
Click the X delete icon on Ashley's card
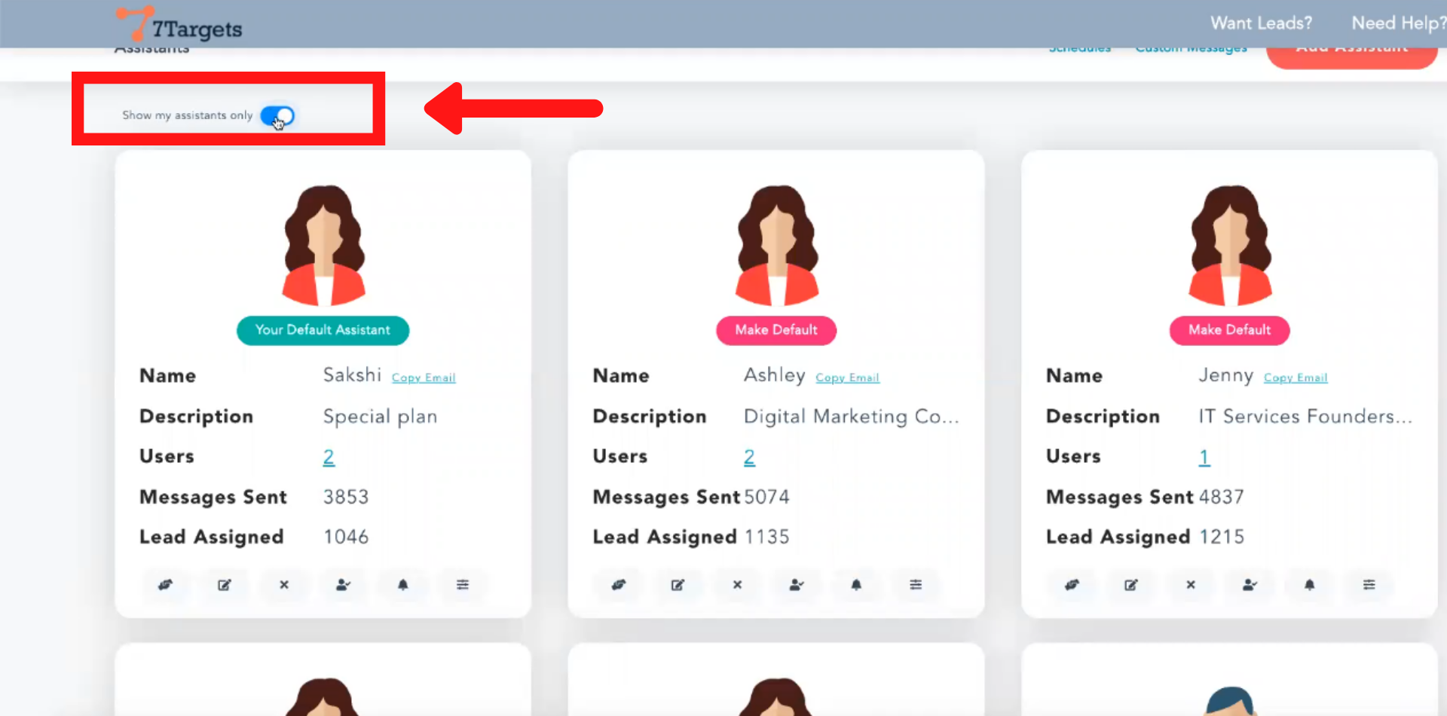[x=737, y=585]
